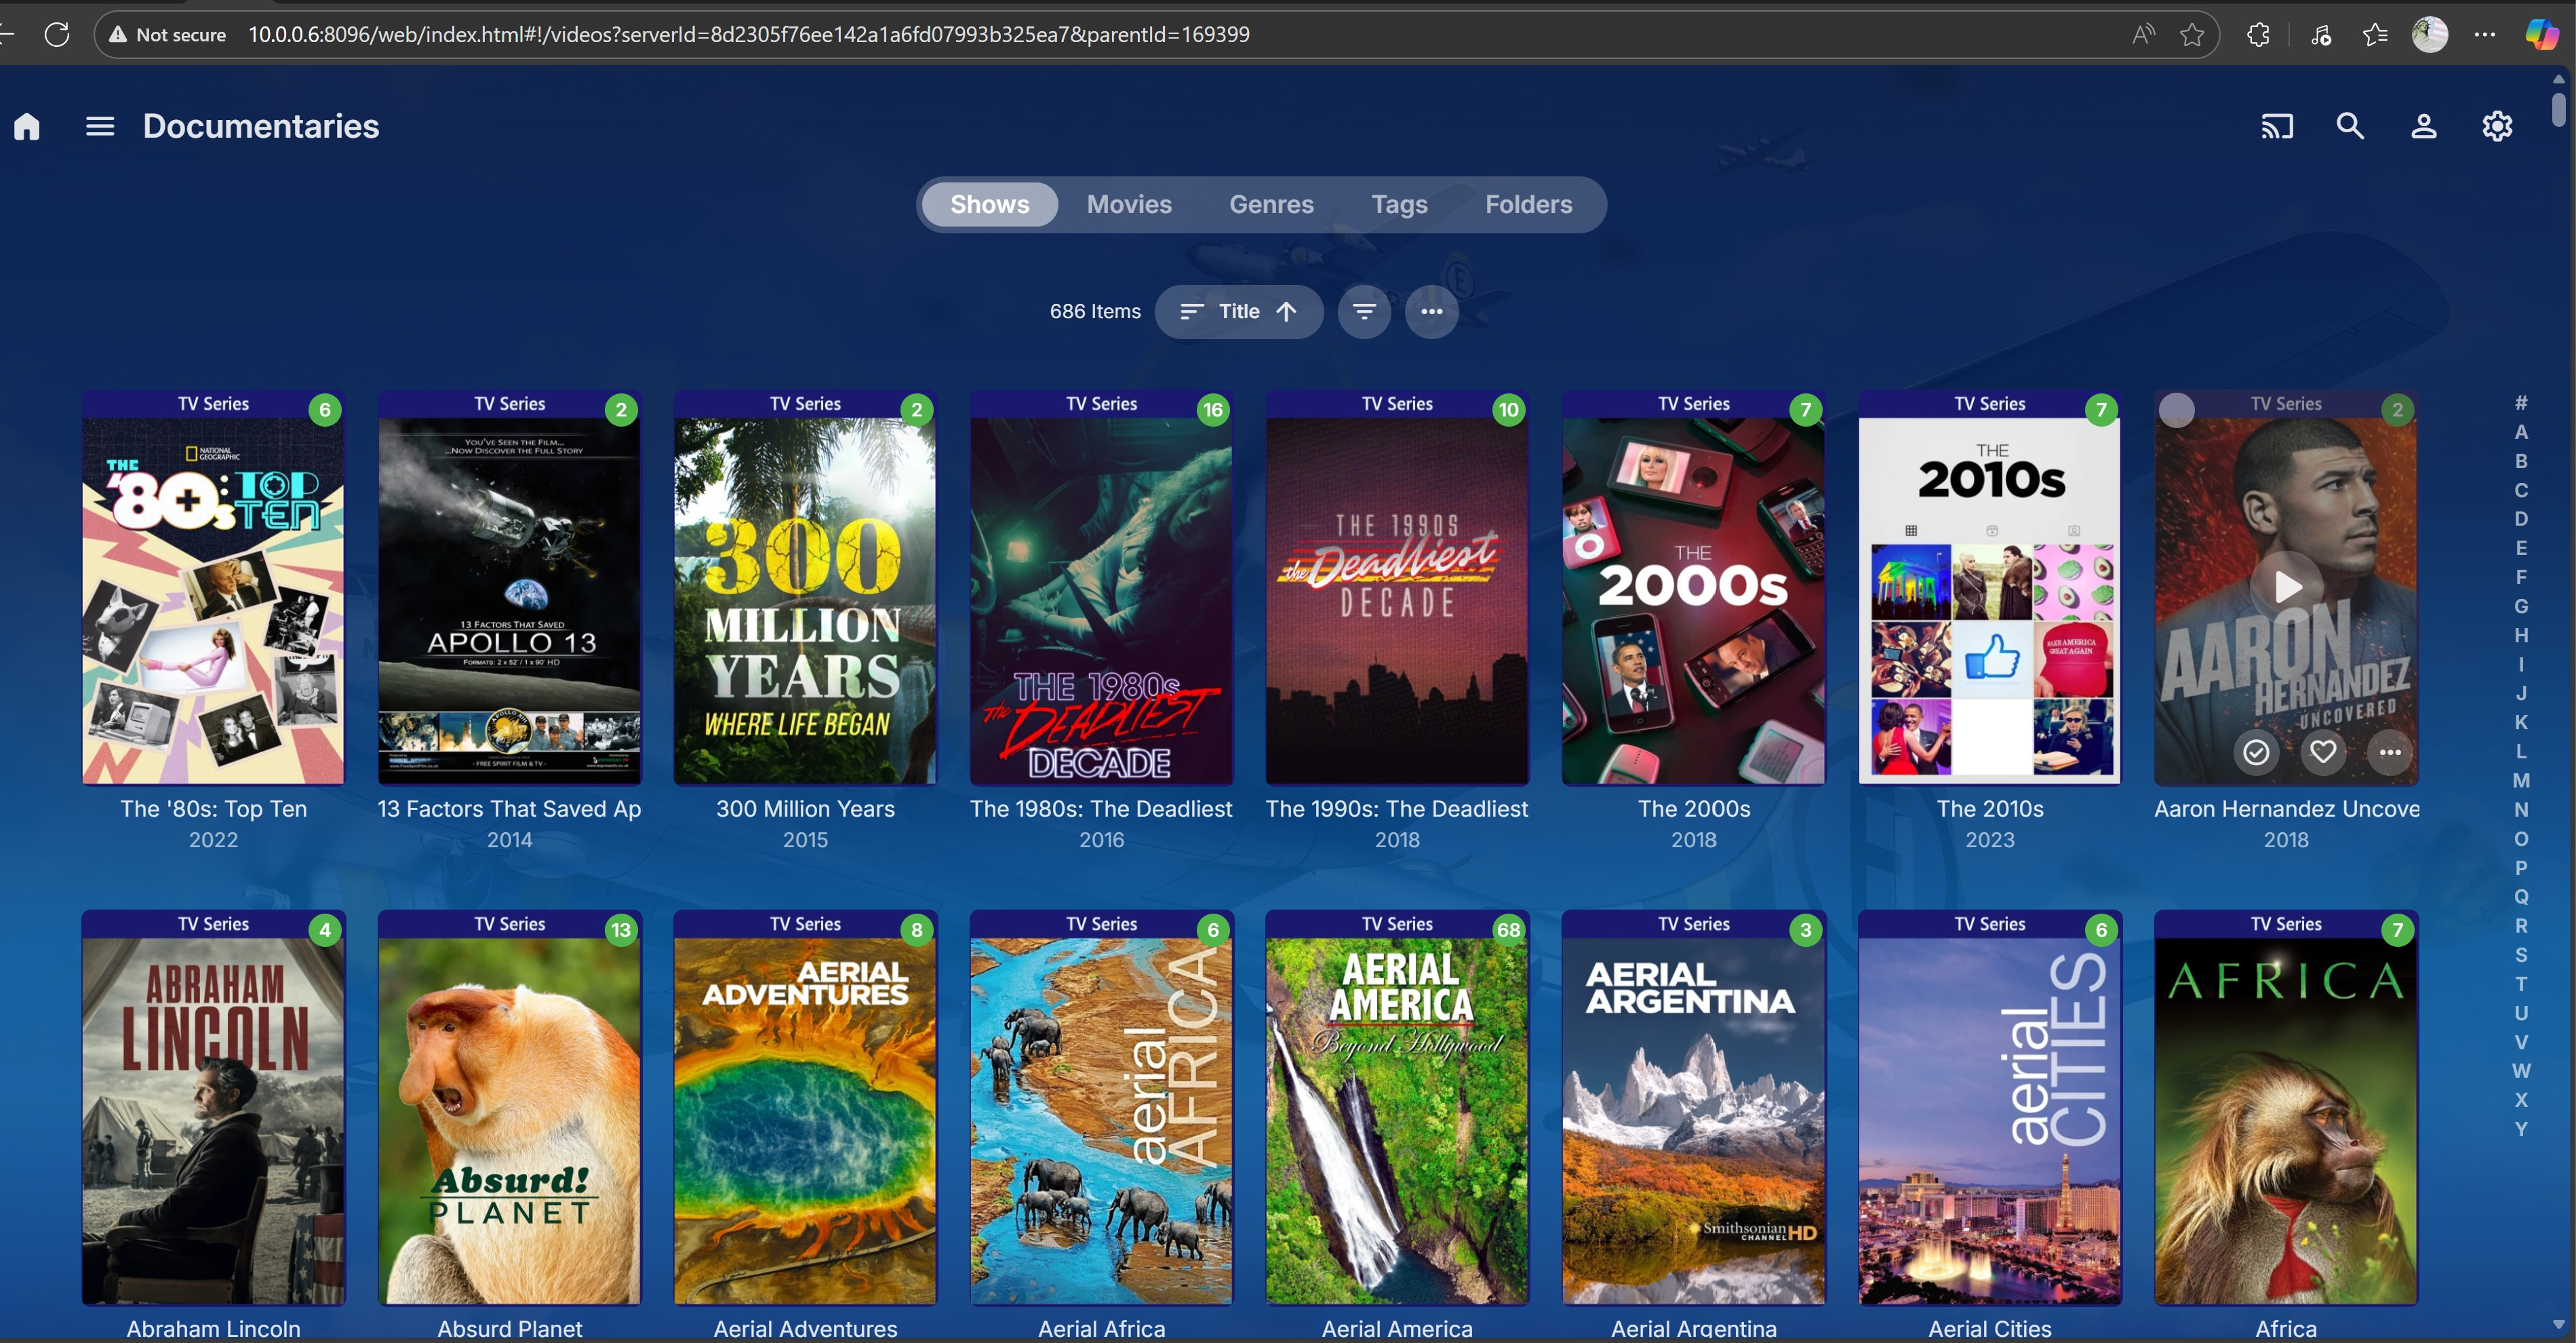2576x1343 pixels.
Task: Switch to the Movies tab
Action: point(1129,205)
